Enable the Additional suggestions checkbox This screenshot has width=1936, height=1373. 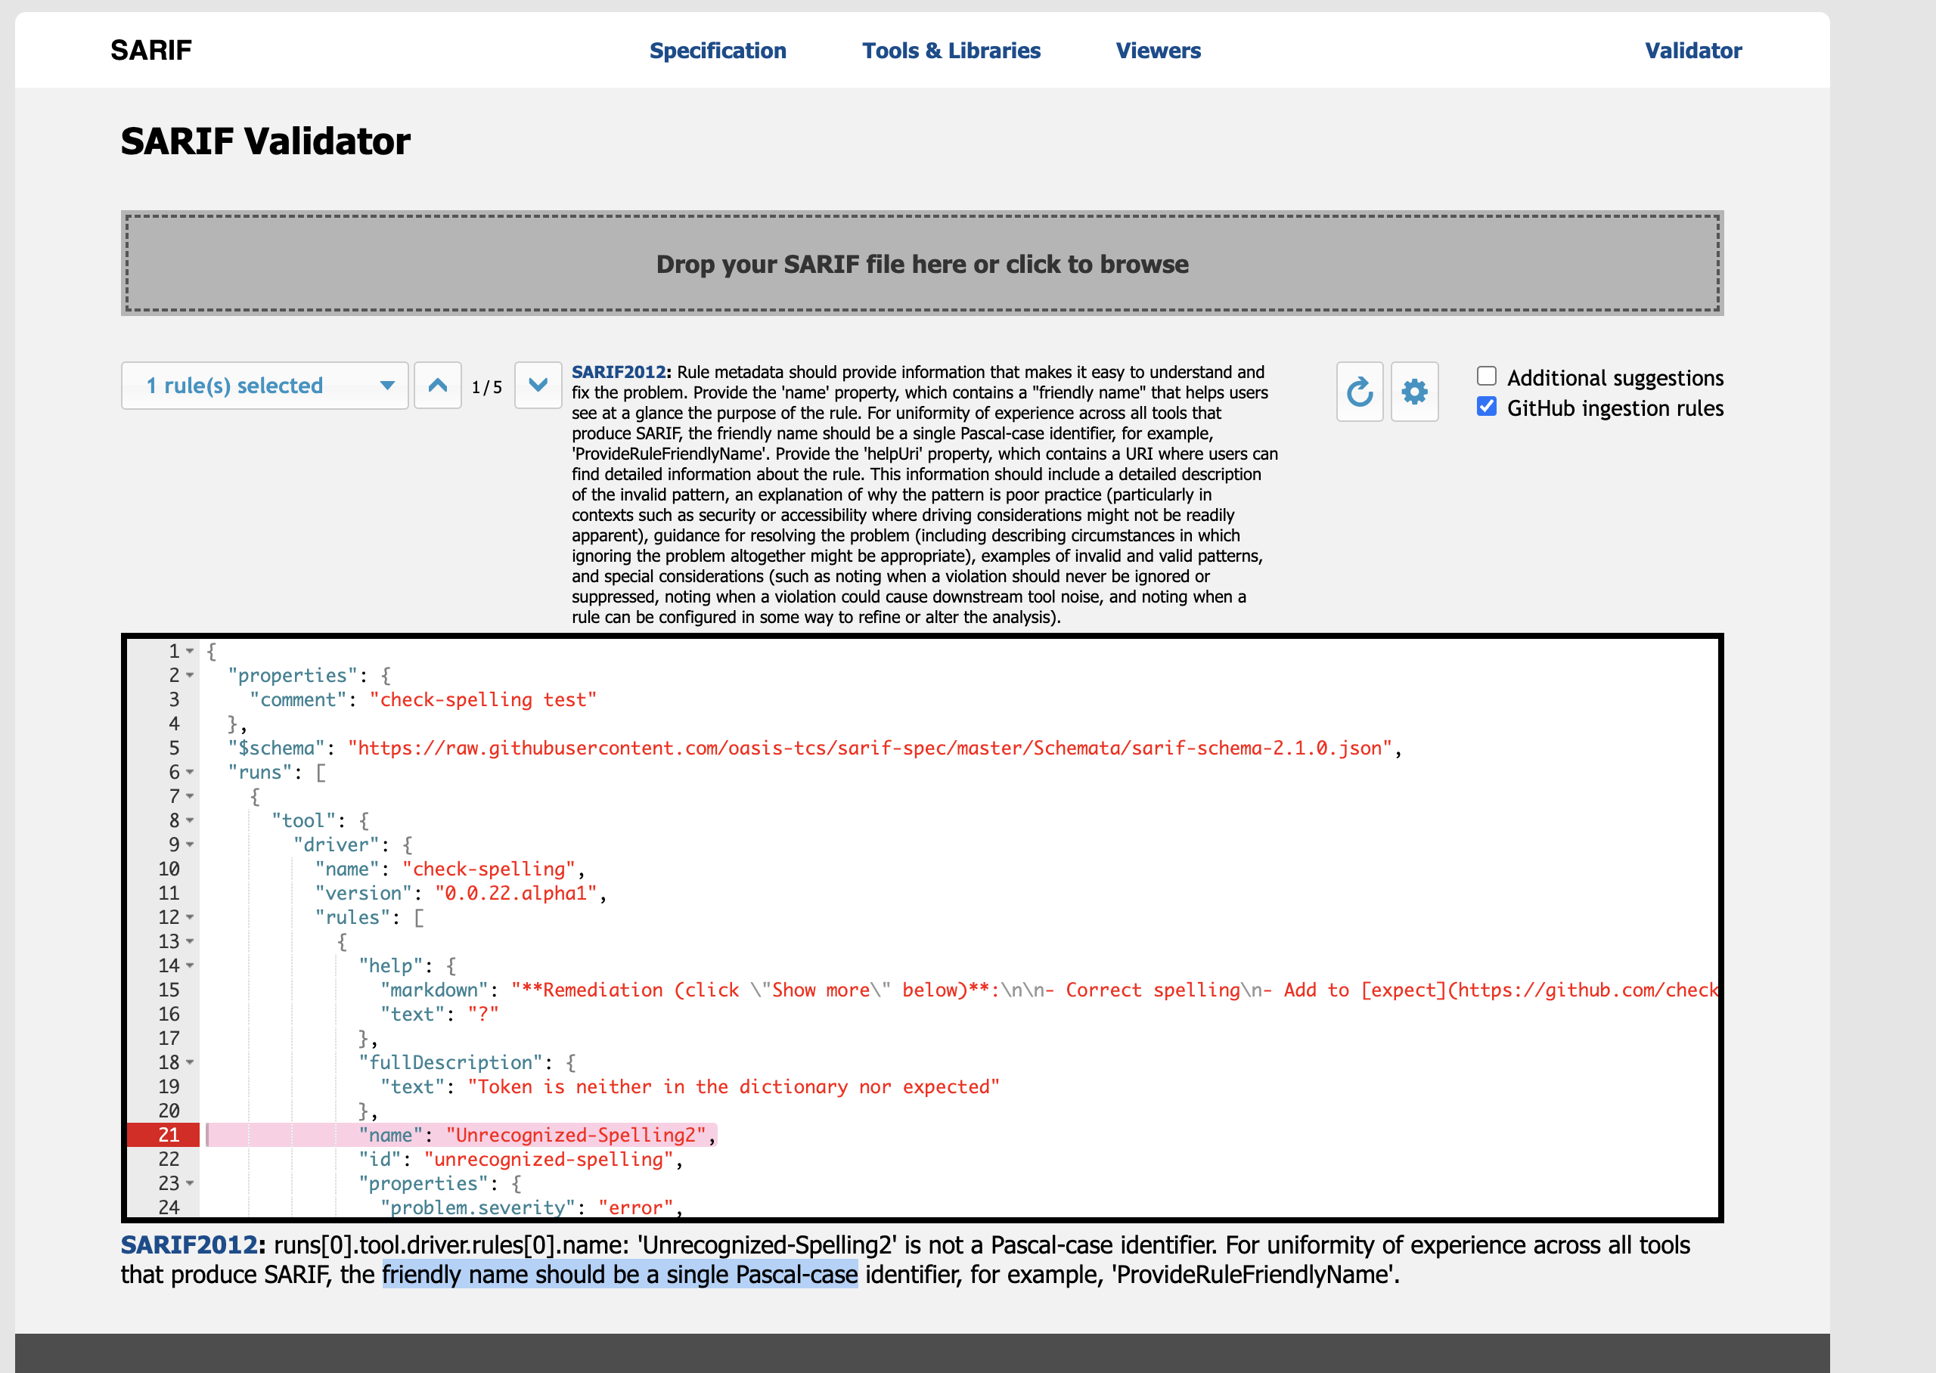(x=1486, y=375)
